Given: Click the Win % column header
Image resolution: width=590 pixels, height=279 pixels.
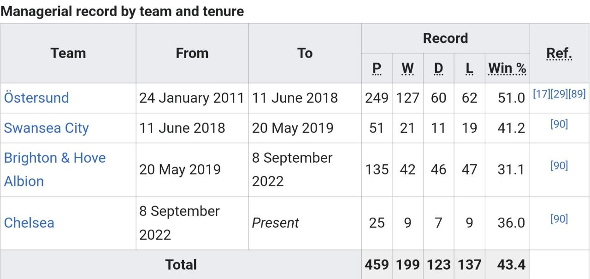Looking at the screenshot, I should point(507,68).
